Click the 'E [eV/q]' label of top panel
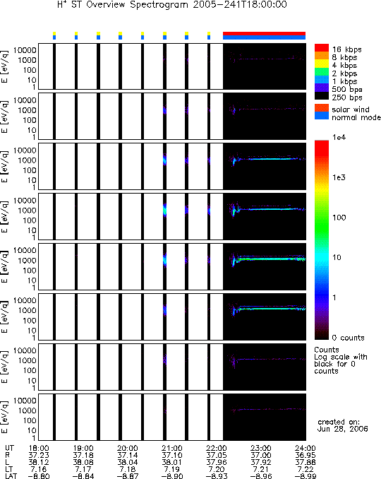The width and height of the screenshot is (381, 479). pyautogui.click(x=5, y=66)
